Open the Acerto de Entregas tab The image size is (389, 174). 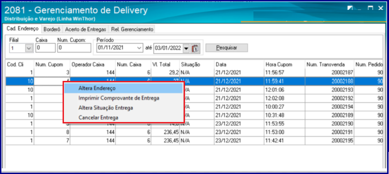point(86,29)
